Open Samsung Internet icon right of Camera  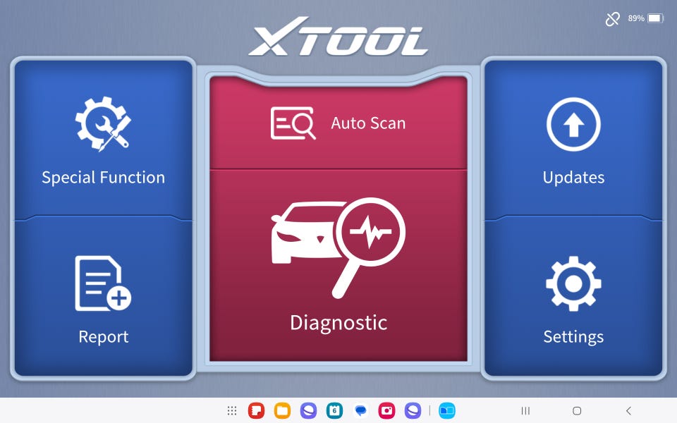point(413,410)
